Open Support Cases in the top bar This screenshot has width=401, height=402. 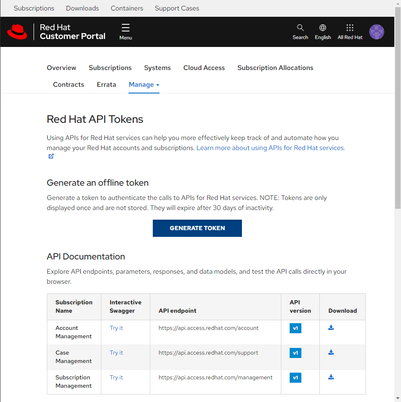coord(177,8)
